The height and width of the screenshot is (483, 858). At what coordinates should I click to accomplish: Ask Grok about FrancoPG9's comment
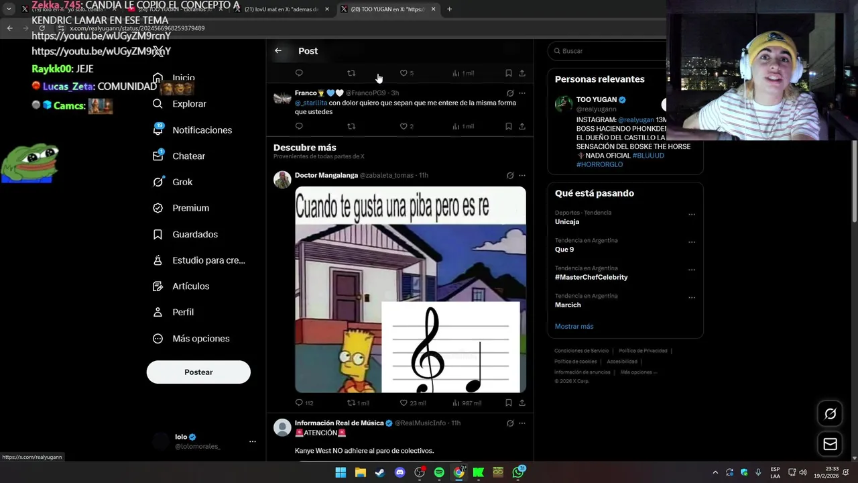510,93
